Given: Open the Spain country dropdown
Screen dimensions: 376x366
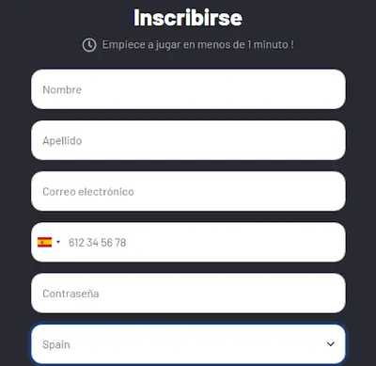Looking at the screenshot, I should click(x=188, y=344).
